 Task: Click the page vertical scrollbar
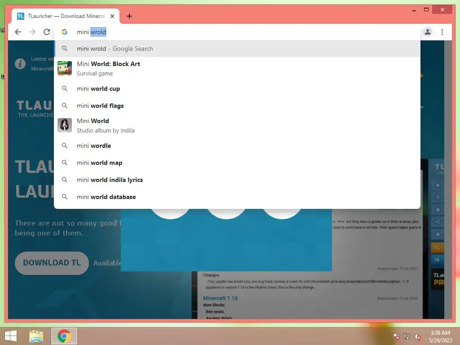point(448,180)
